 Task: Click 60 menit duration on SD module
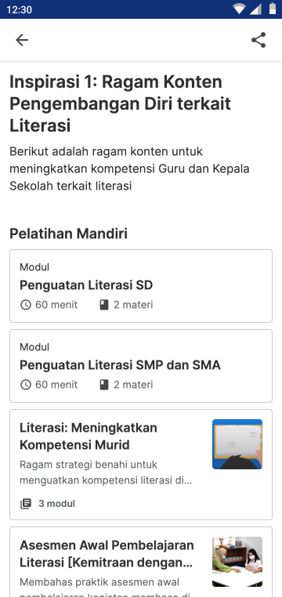56,305
